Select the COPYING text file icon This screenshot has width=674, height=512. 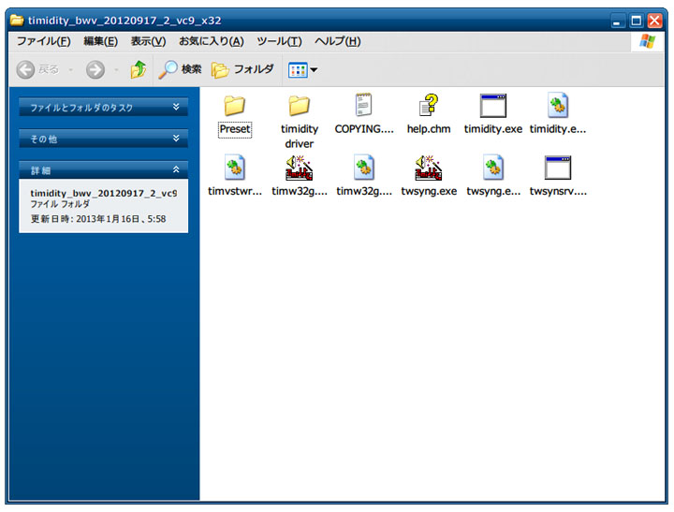[363, 105]
